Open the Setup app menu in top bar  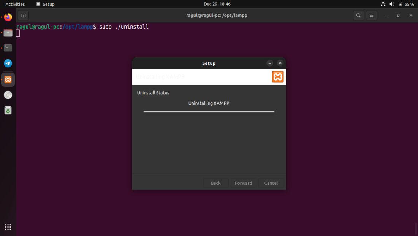click(46, 4)
